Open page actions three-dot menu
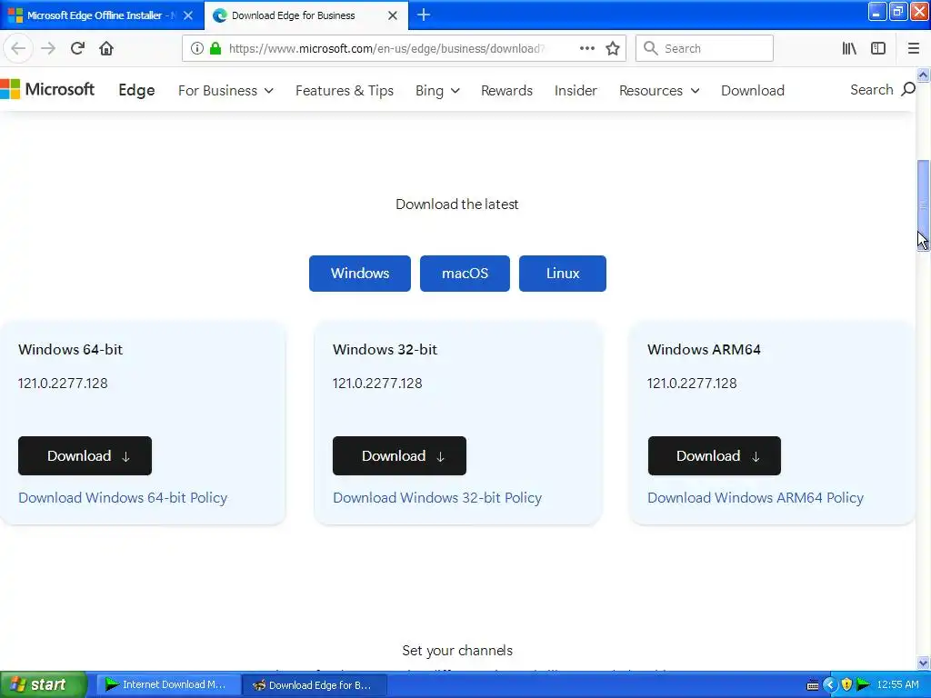 click(586, 48)
